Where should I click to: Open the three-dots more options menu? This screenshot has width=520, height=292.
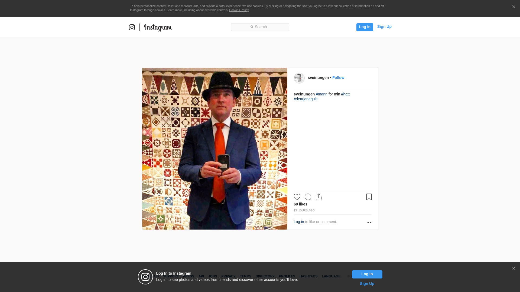coord(369,222)
